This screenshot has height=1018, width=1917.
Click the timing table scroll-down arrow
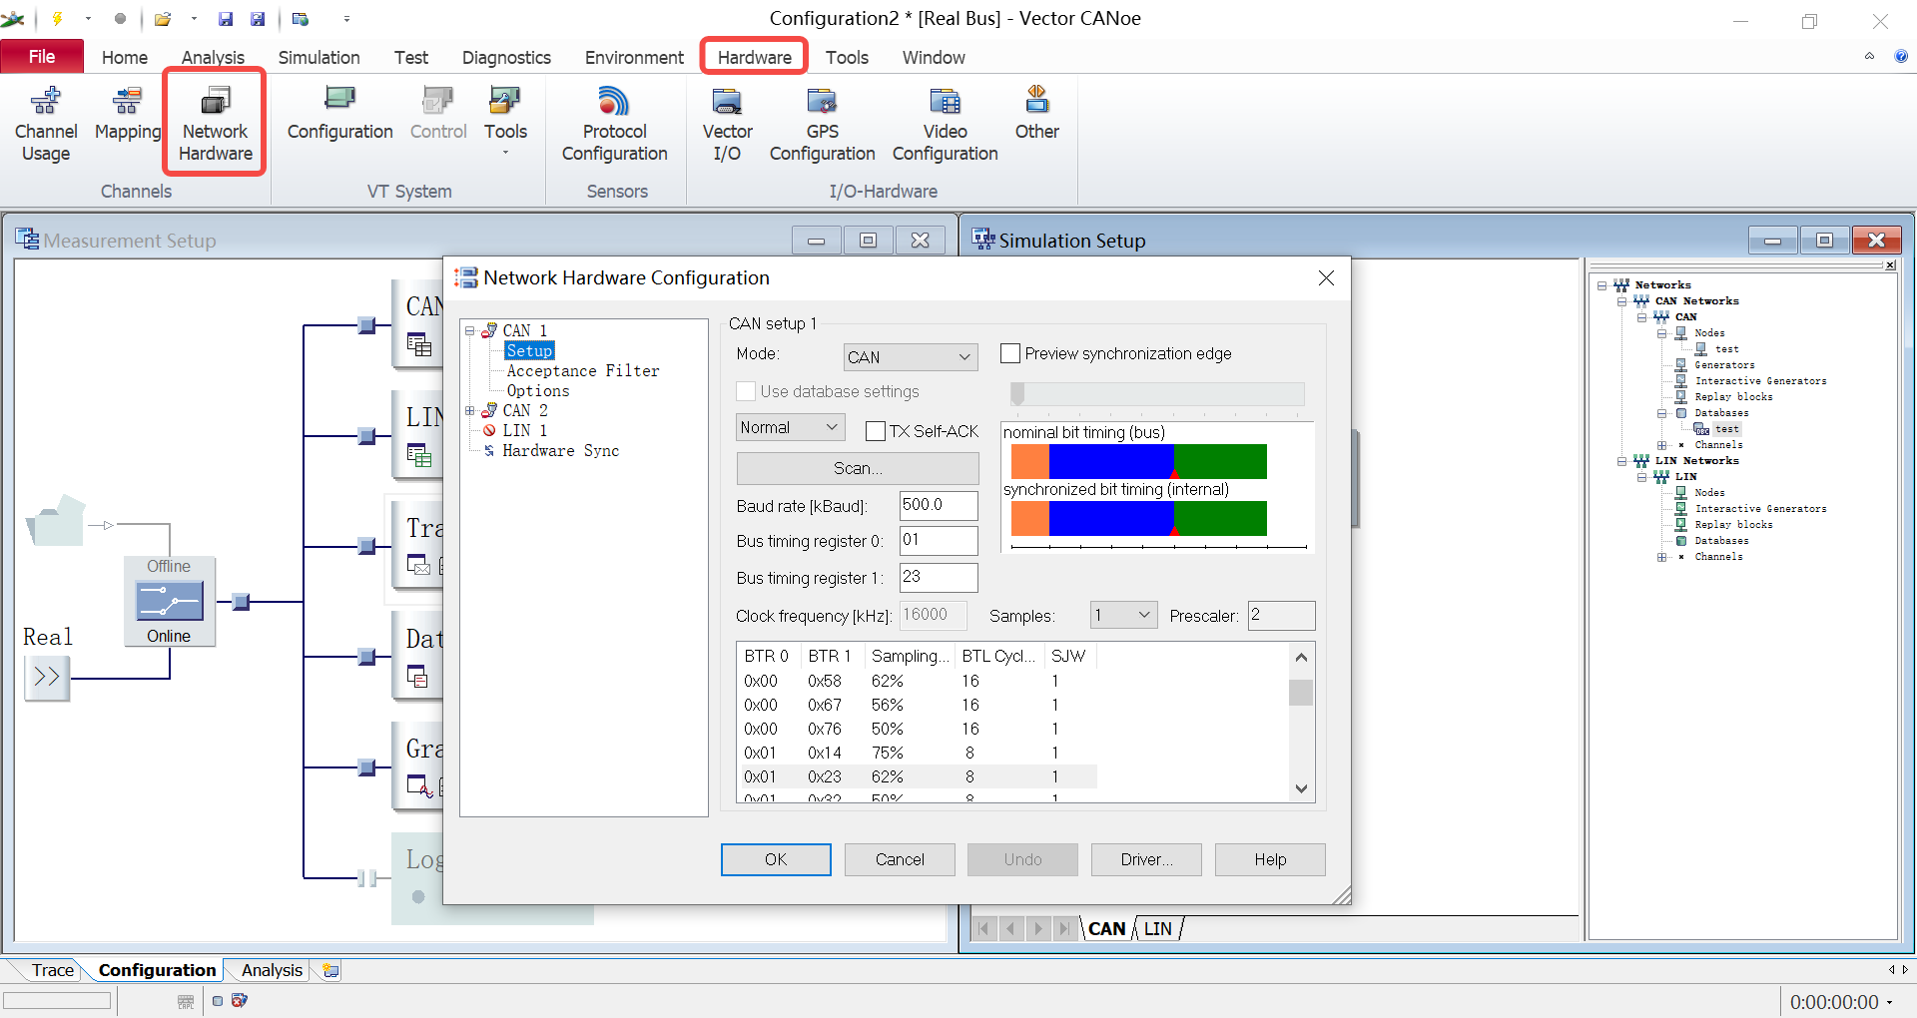tap(1301, 788)
